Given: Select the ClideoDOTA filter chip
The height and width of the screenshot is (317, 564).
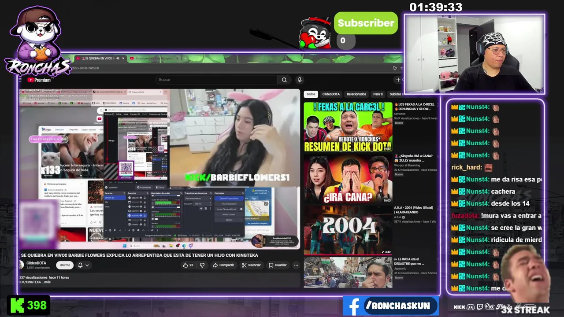Looking at the screenshot, I should [x=331, y=94].
